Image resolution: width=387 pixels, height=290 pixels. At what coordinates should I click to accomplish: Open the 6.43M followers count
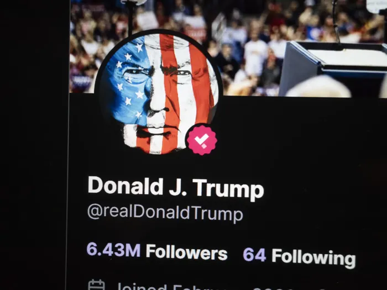pos(113,250)
